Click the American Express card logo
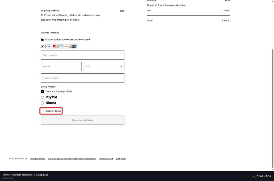This screenshot has width=274, height=181. pos(61,46)
